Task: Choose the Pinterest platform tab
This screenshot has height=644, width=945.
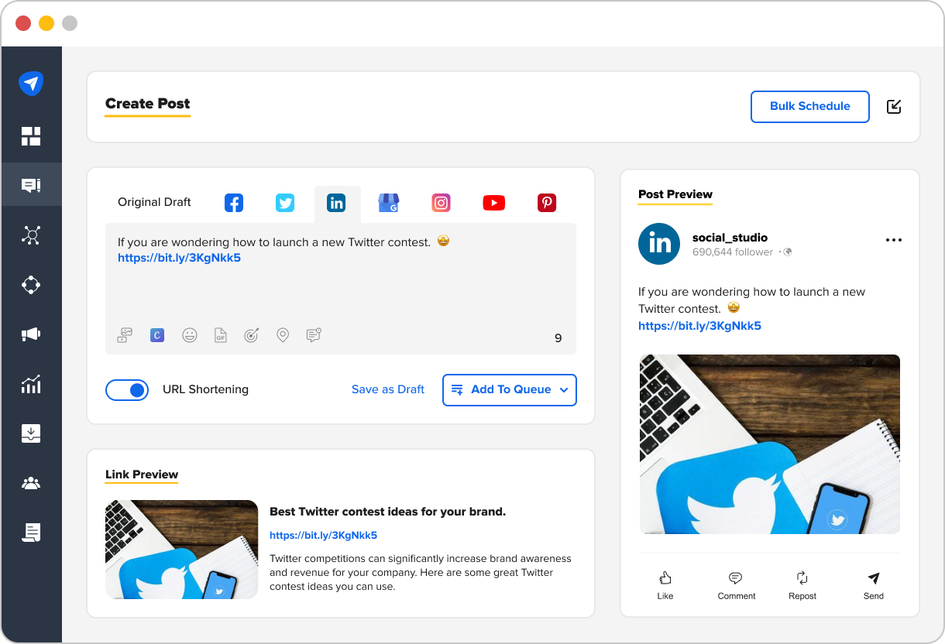Action: (547, 203)
